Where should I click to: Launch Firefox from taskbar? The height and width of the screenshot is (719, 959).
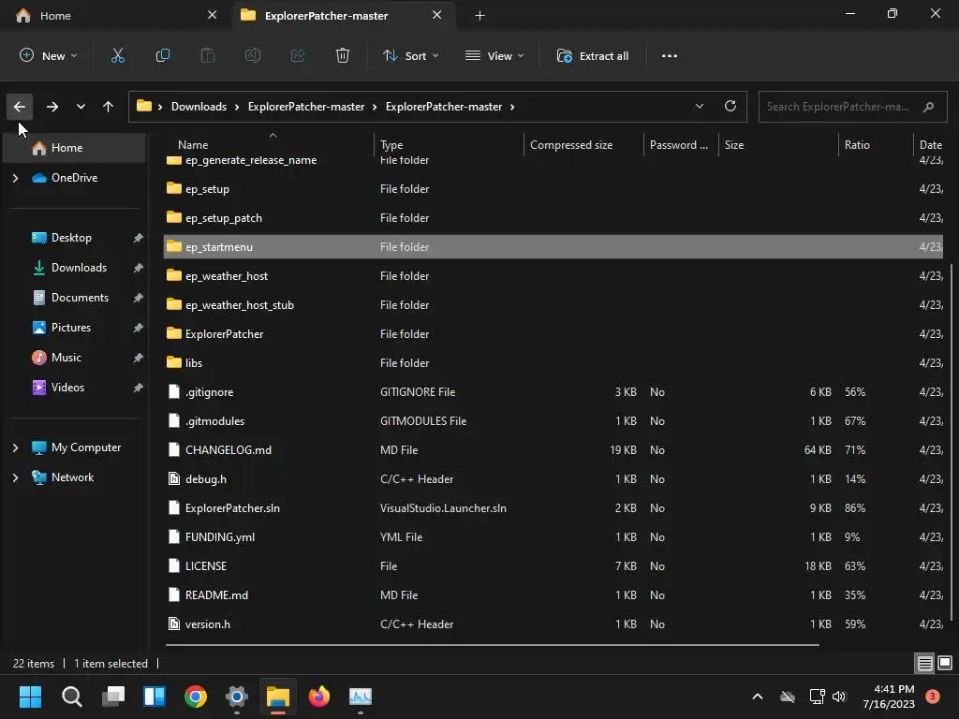coord(319,697)
